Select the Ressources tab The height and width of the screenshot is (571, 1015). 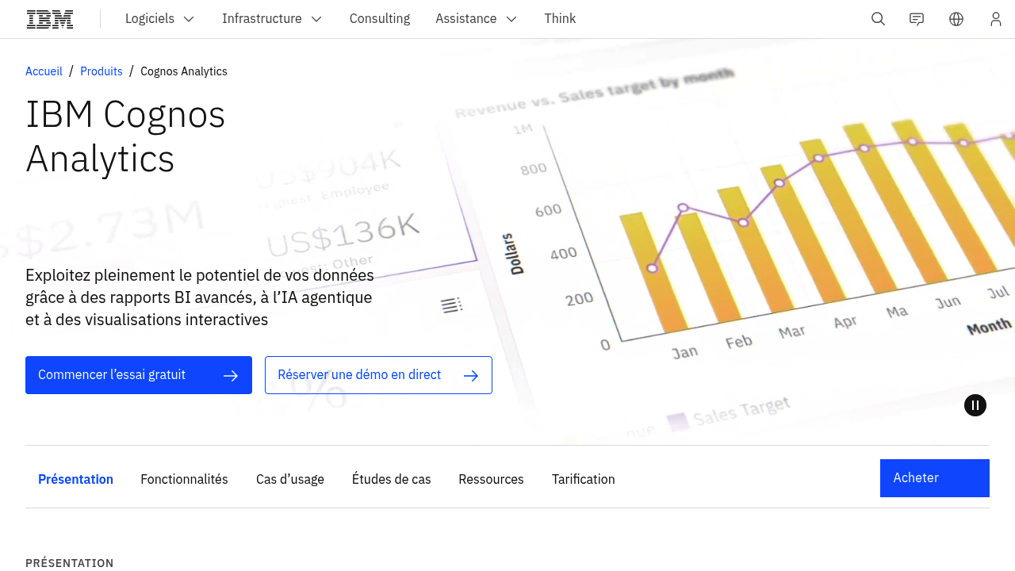pyautogui.click(x=491, y=479)
